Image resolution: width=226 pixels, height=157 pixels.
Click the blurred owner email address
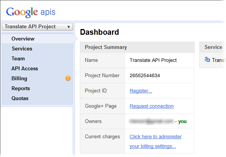coord(151,121)
